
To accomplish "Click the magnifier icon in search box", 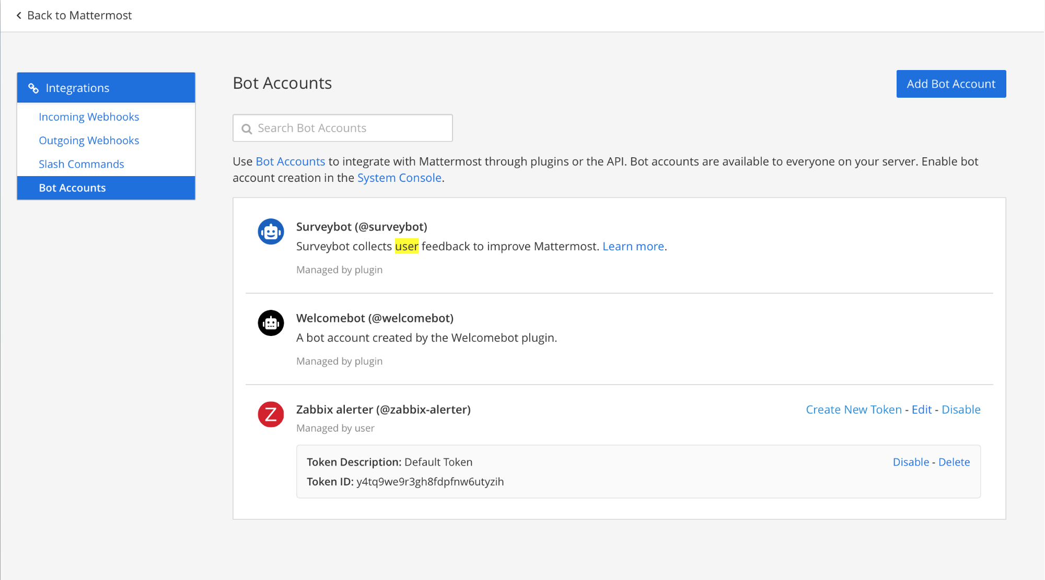I will click(x=247, y=129).
